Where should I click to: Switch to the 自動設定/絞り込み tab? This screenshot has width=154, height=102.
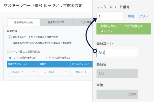(x=24, y=22)
